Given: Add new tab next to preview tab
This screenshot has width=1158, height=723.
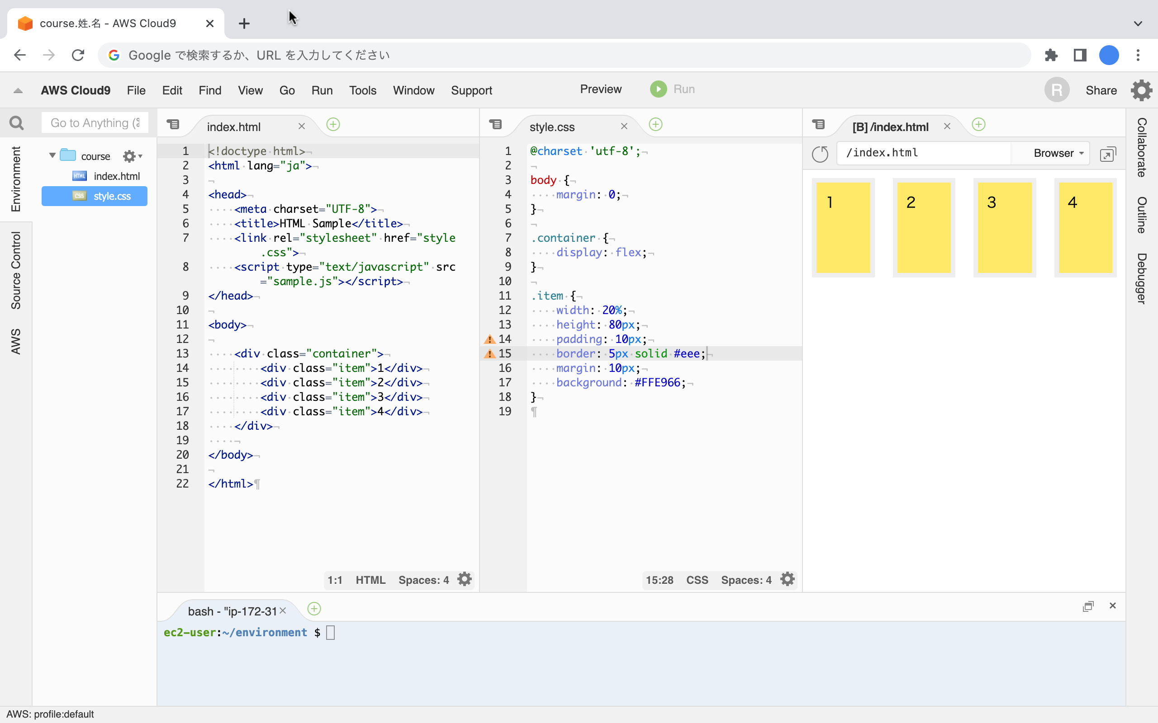Looking at the screenshot, I should click(x=978, y=124).
